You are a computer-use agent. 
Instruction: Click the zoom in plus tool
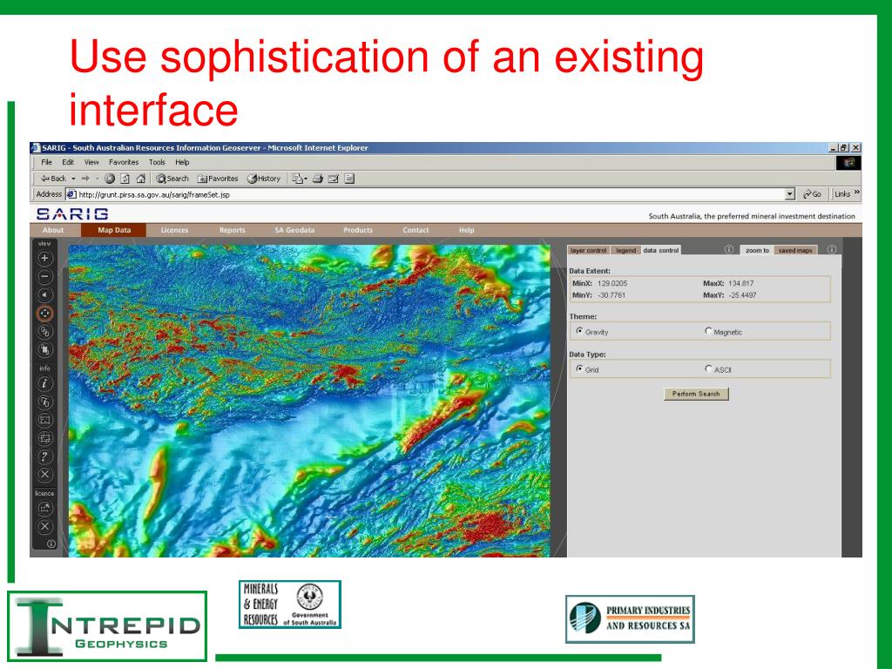[x=44, y=258]
